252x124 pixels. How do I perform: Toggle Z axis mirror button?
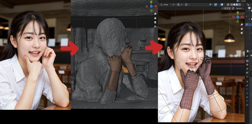230,8
